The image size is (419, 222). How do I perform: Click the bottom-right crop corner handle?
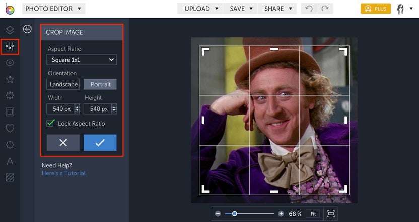click(x=343, y=189)
